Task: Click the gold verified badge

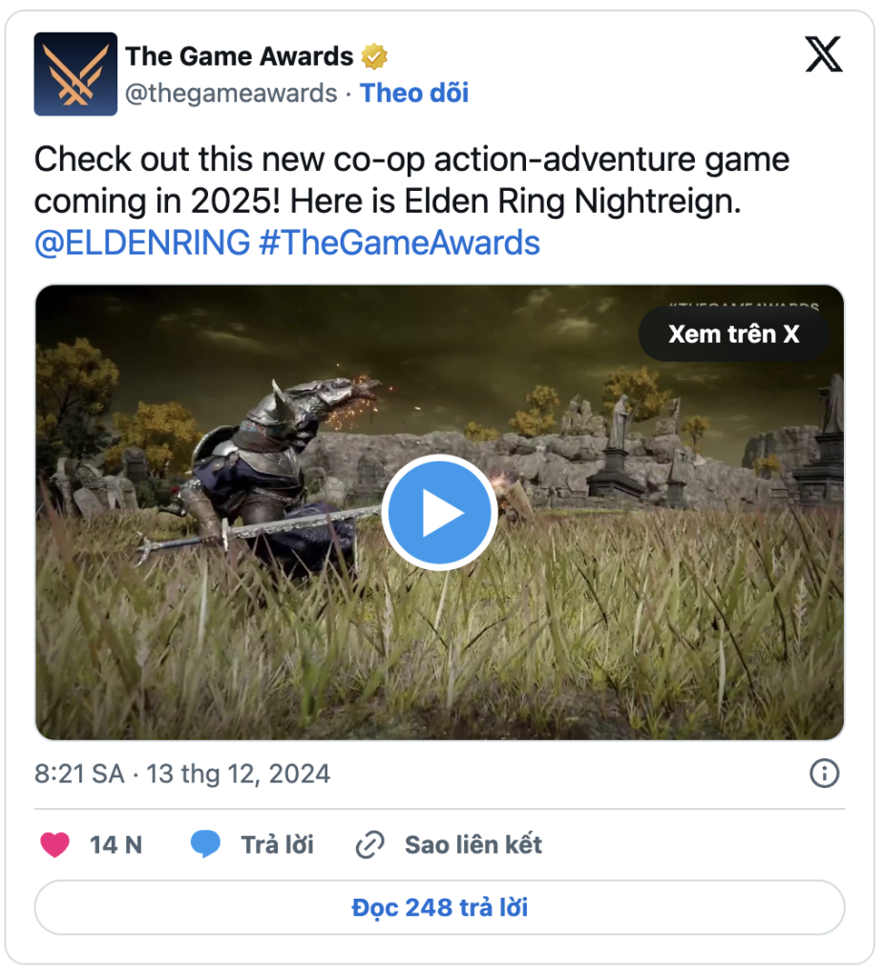Action: click(x=374, y=56)
